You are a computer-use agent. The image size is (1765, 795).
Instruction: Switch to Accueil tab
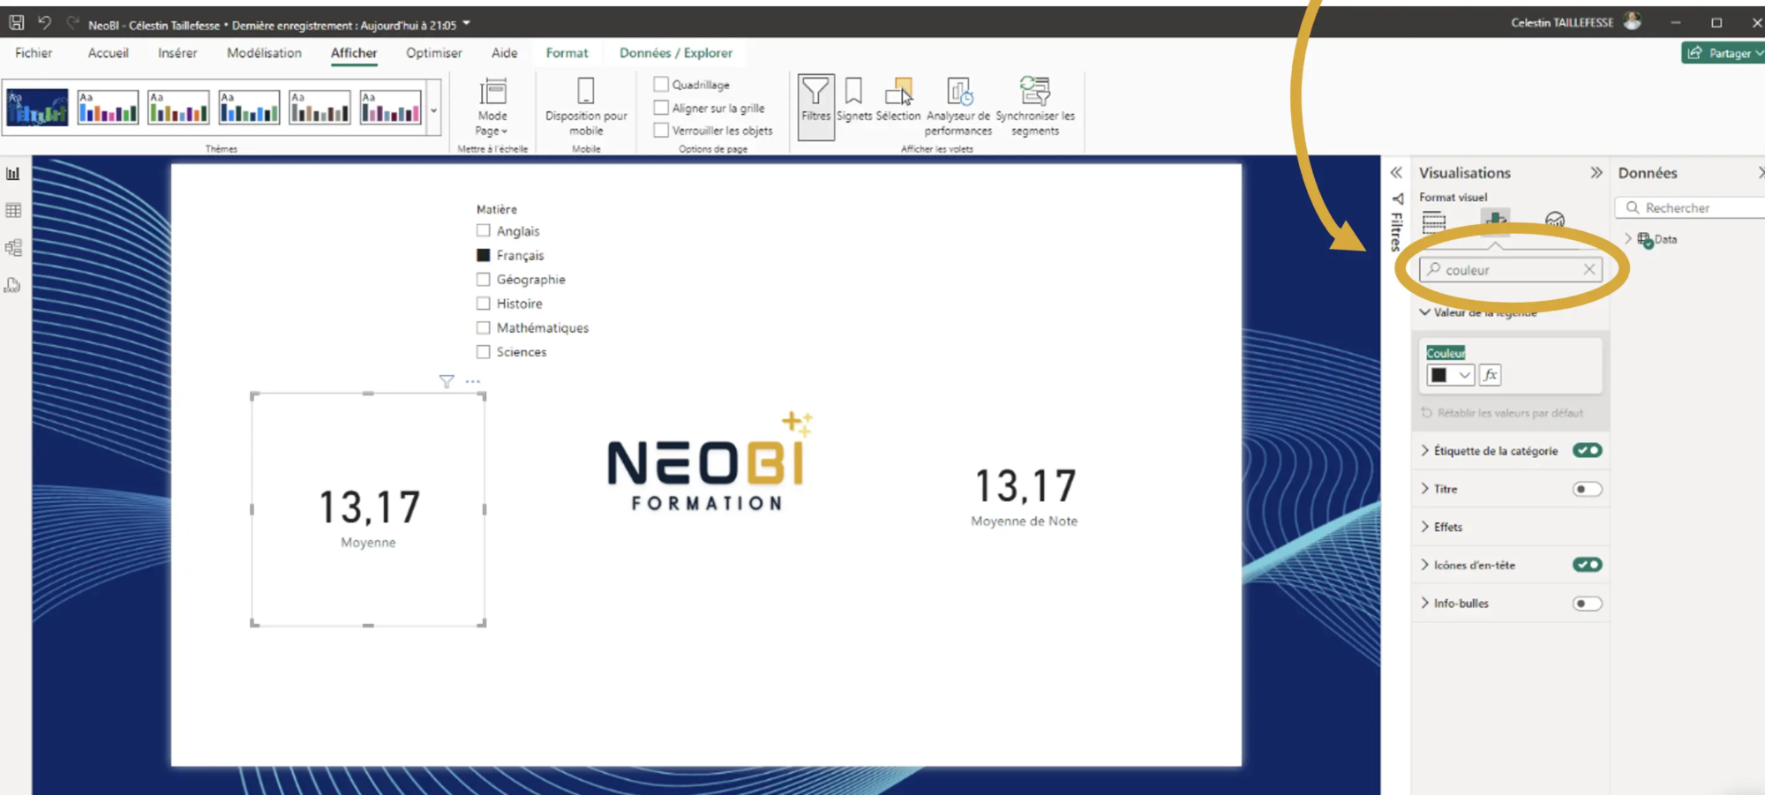coord(108,53)
